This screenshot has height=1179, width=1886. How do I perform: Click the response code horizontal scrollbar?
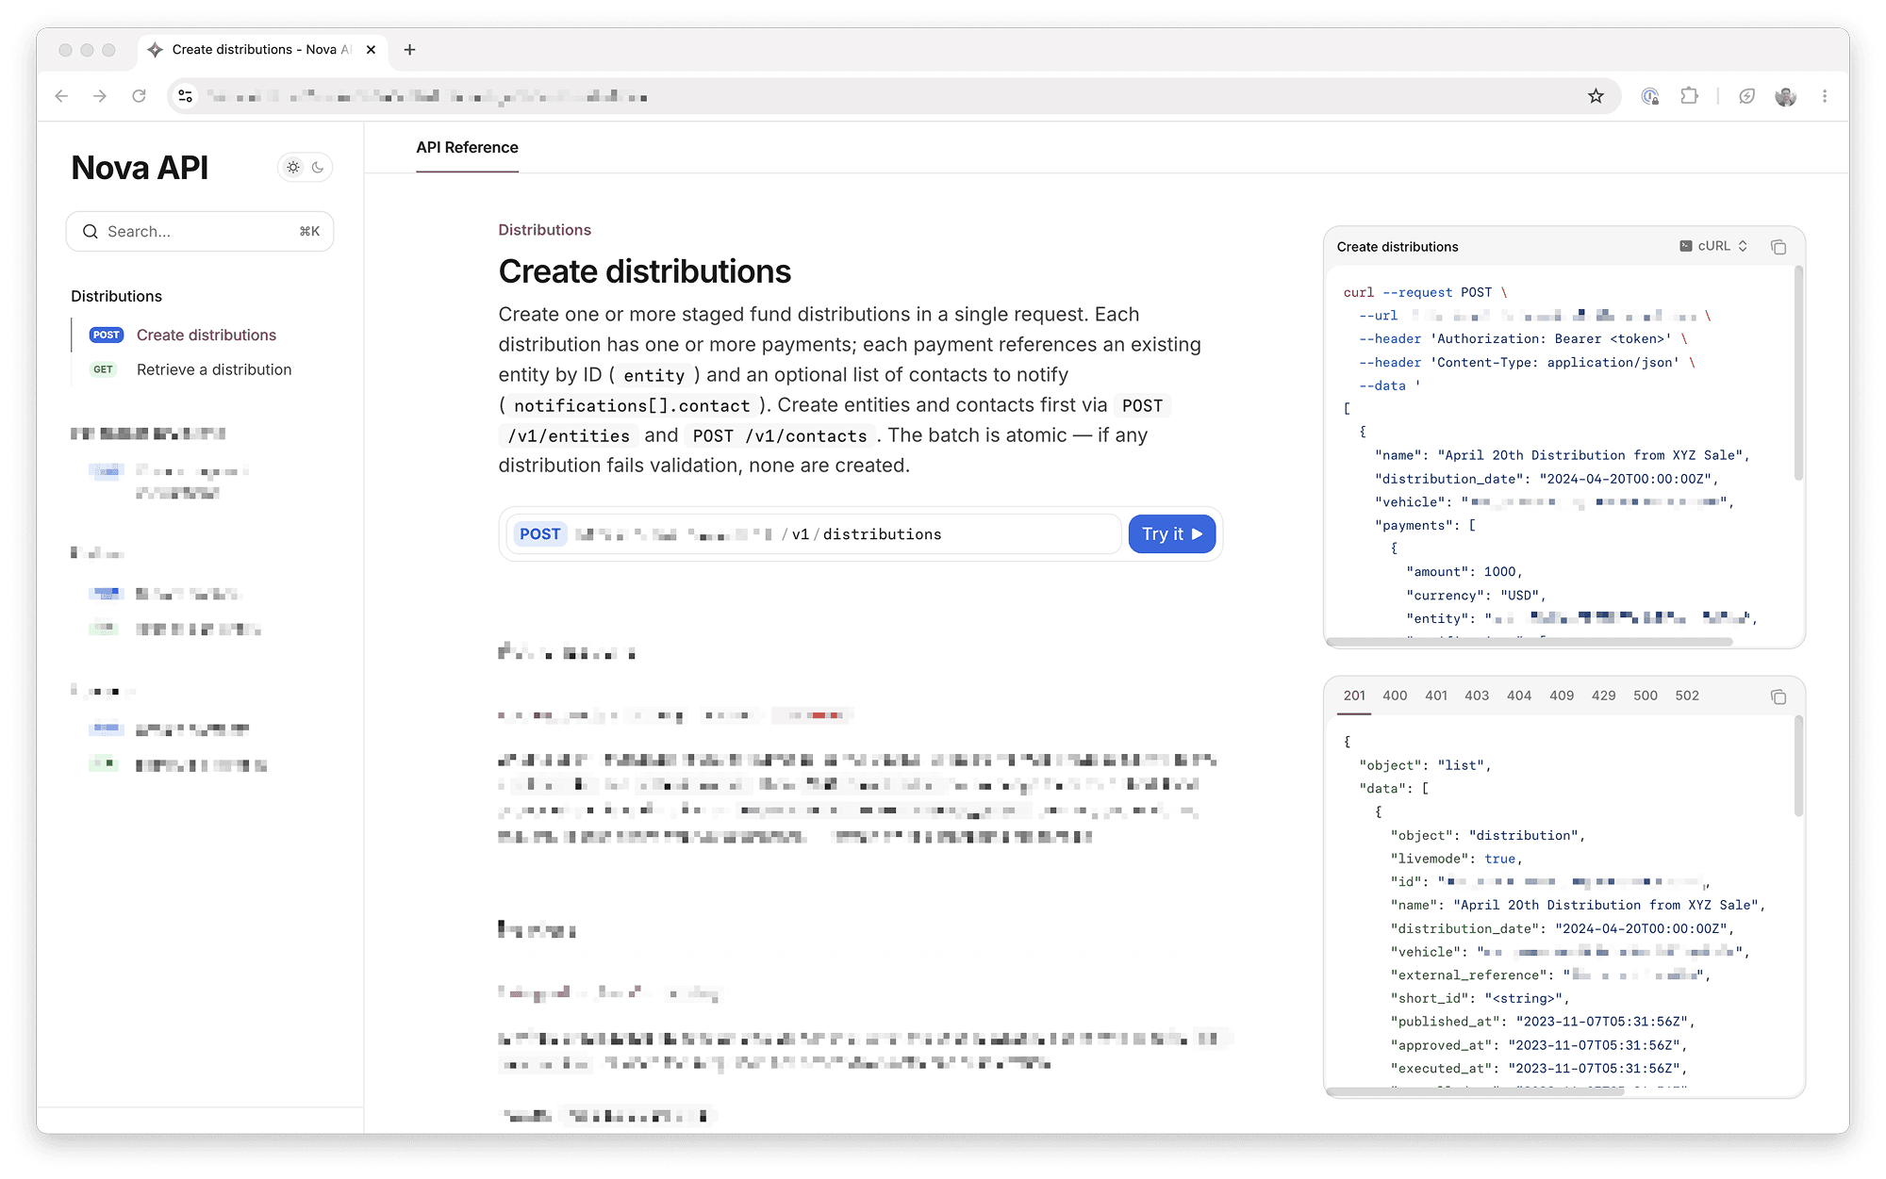tap(1476, 1091)
